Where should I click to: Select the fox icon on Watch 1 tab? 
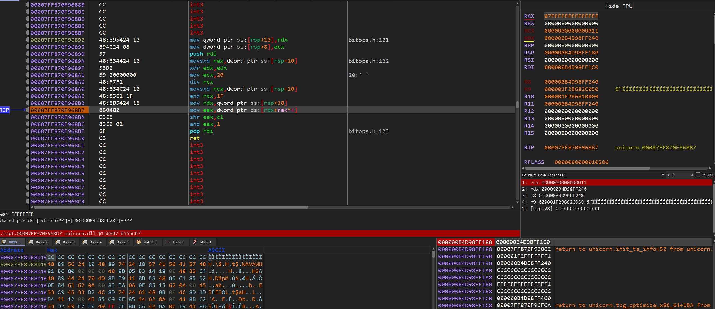(x=138, y=242)
